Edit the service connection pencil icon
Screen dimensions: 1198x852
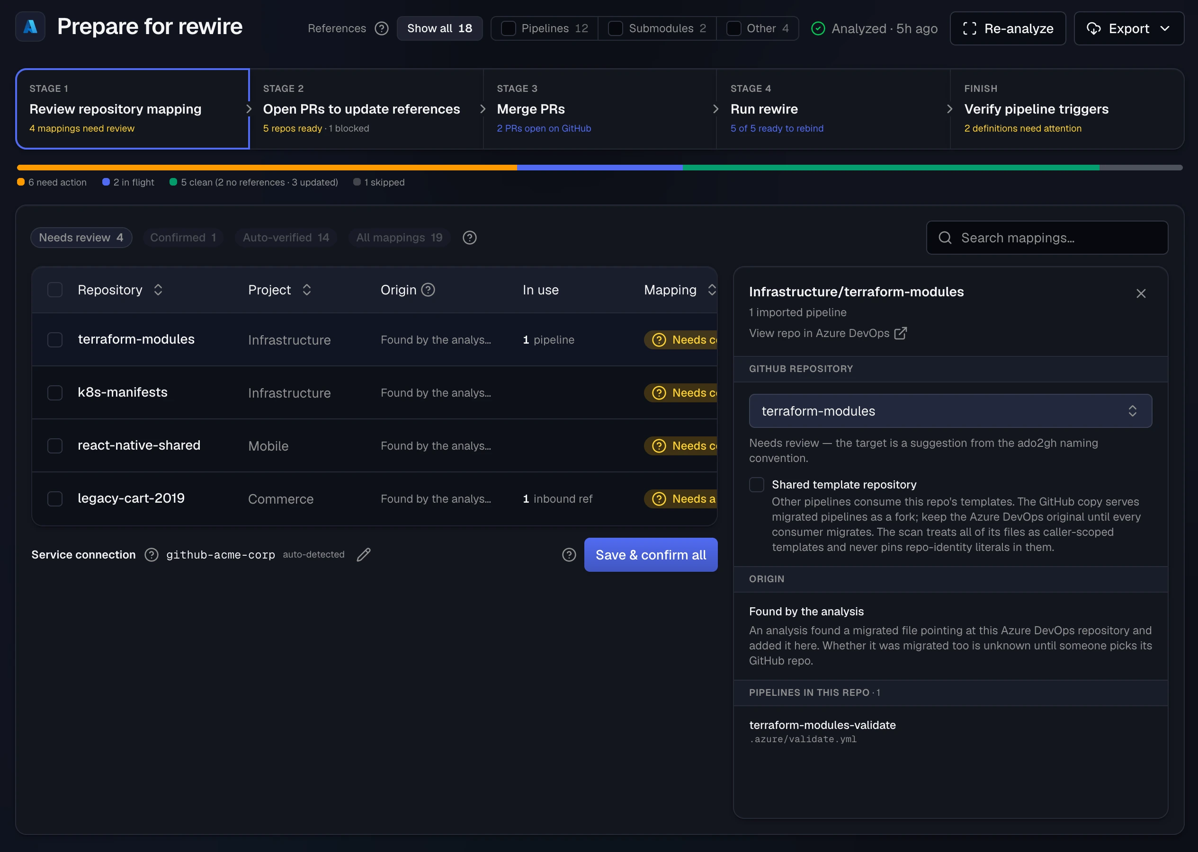[363, 555]
